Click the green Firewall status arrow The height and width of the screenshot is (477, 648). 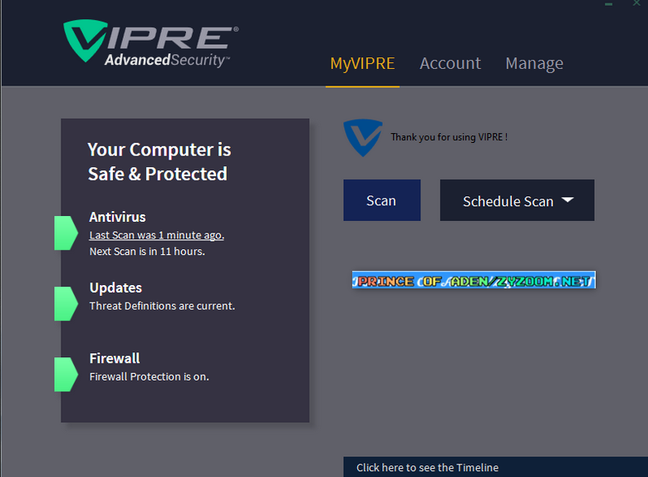click(x=66, y=375)
